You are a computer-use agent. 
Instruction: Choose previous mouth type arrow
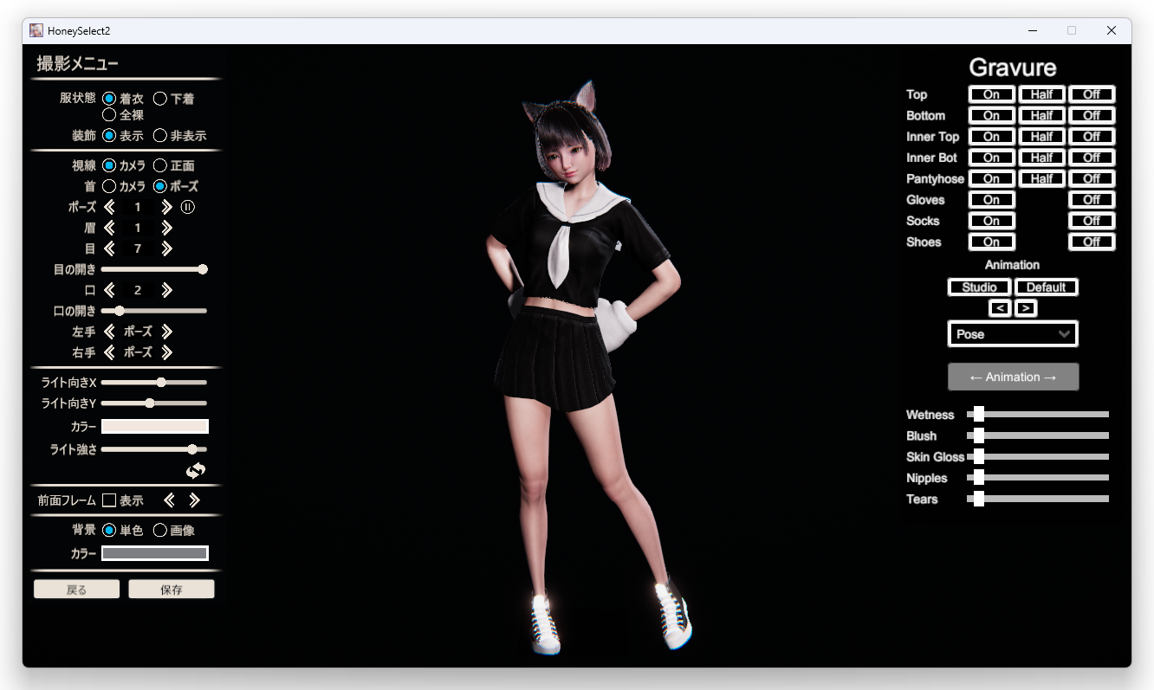(109, 290)
